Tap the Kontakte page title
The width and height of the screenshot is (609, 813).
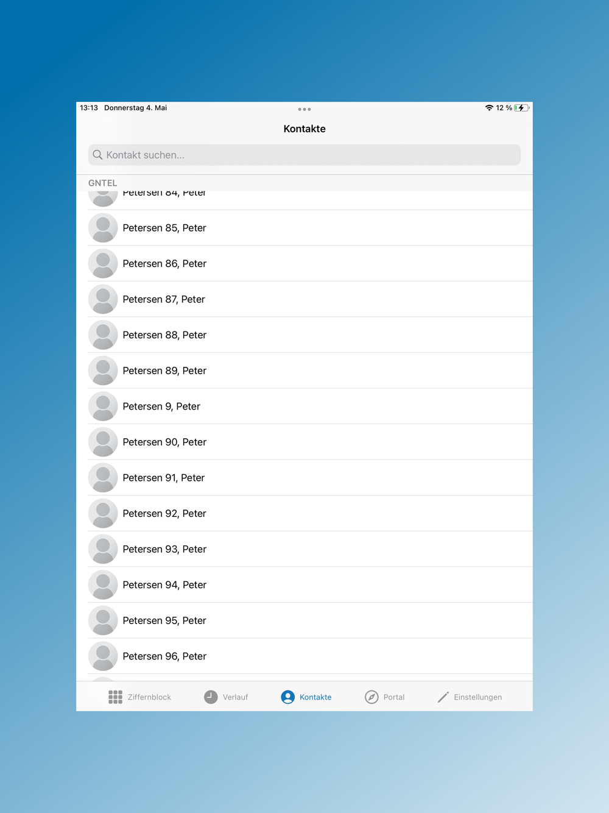(x=304, y=129)
